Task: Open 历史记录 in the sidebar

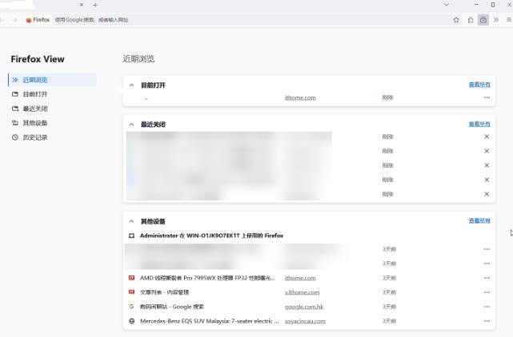Action: click(x=52, y=137)
